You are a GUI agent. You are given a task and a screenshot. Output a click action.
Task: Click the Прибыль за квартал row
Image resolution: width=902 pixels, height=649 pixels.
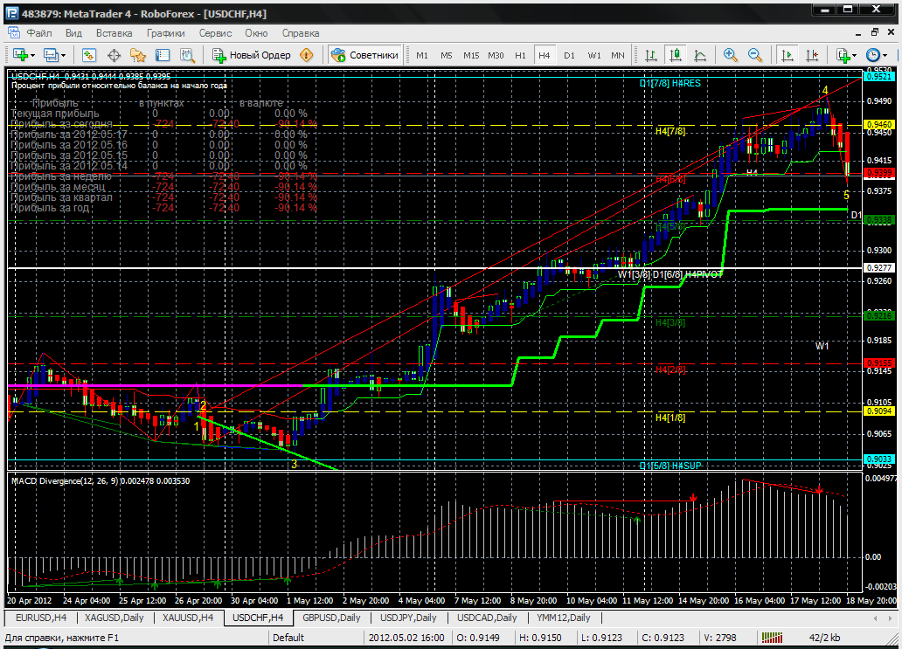(x=164, y=197)
